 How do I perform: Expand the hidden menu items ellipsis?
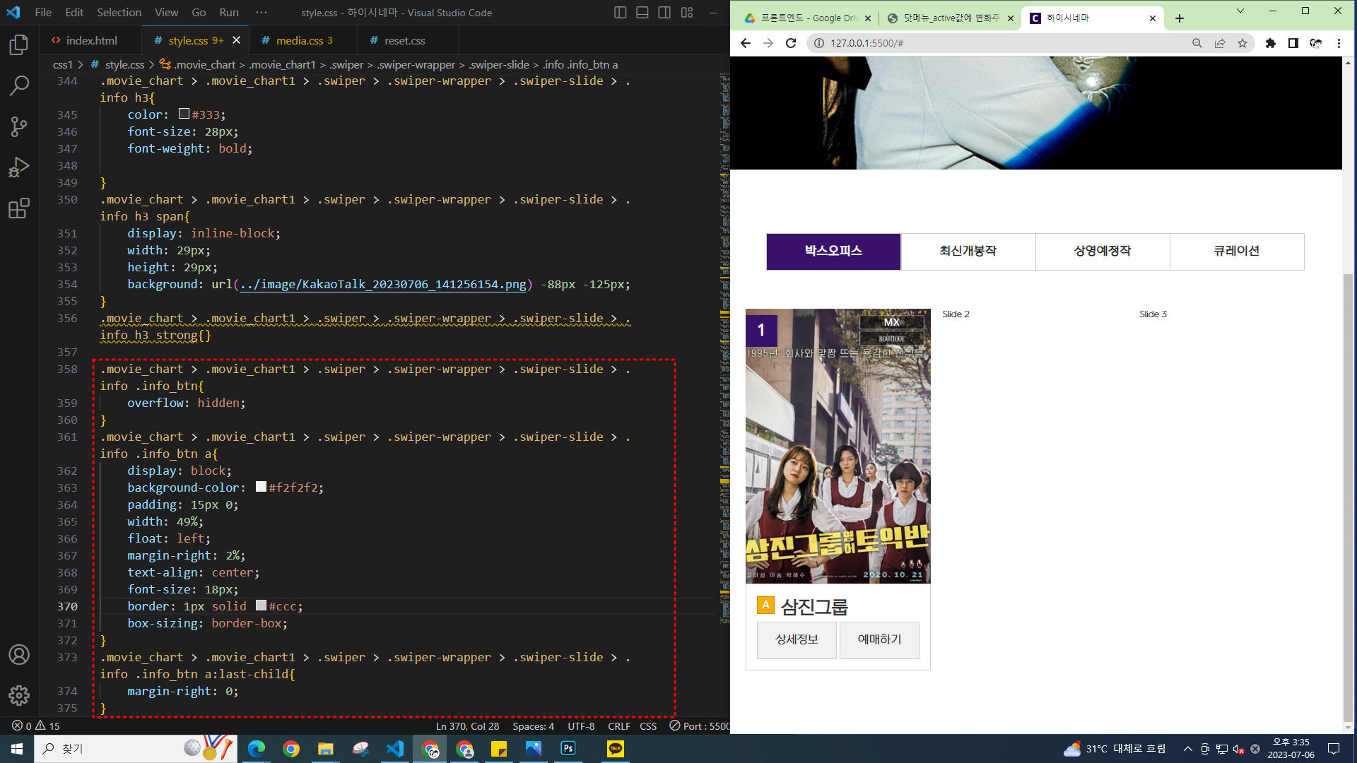click(262, 13)
